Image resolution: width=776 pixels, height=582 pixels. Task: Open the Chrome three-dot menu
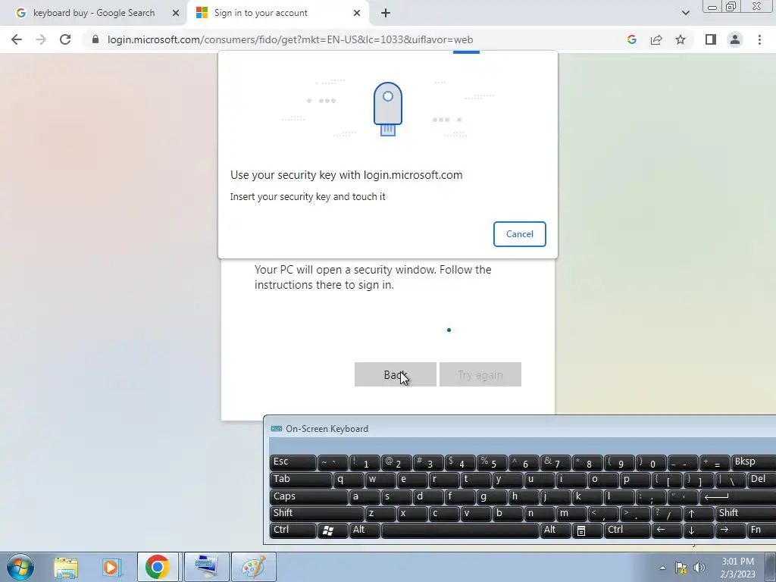pyautogui.click(x=759, y=39)
